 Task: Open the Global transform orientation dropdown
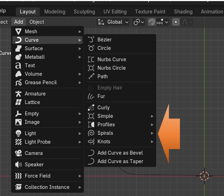click(x=113, y=22)
